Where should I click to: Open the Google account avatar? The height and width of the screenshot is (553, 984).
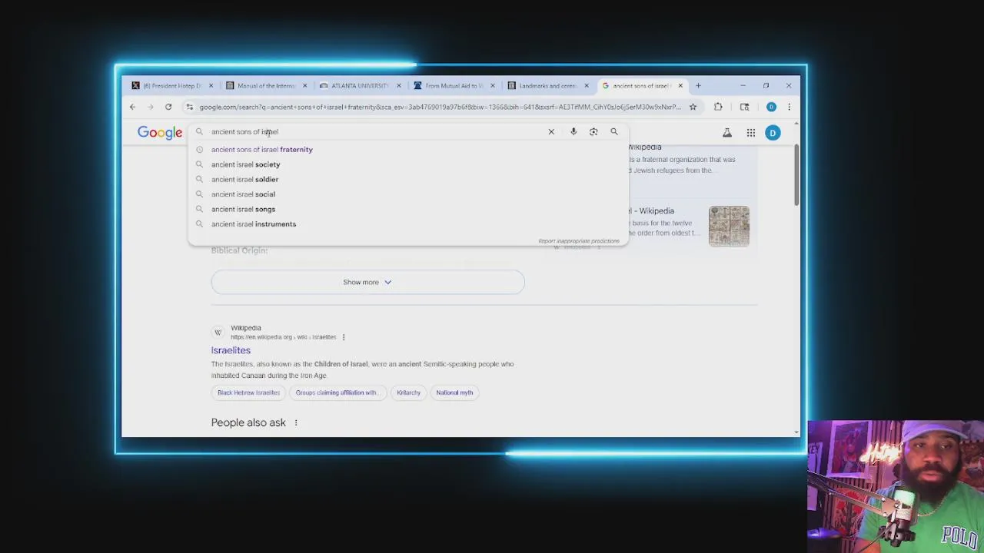tap(773, 133)
